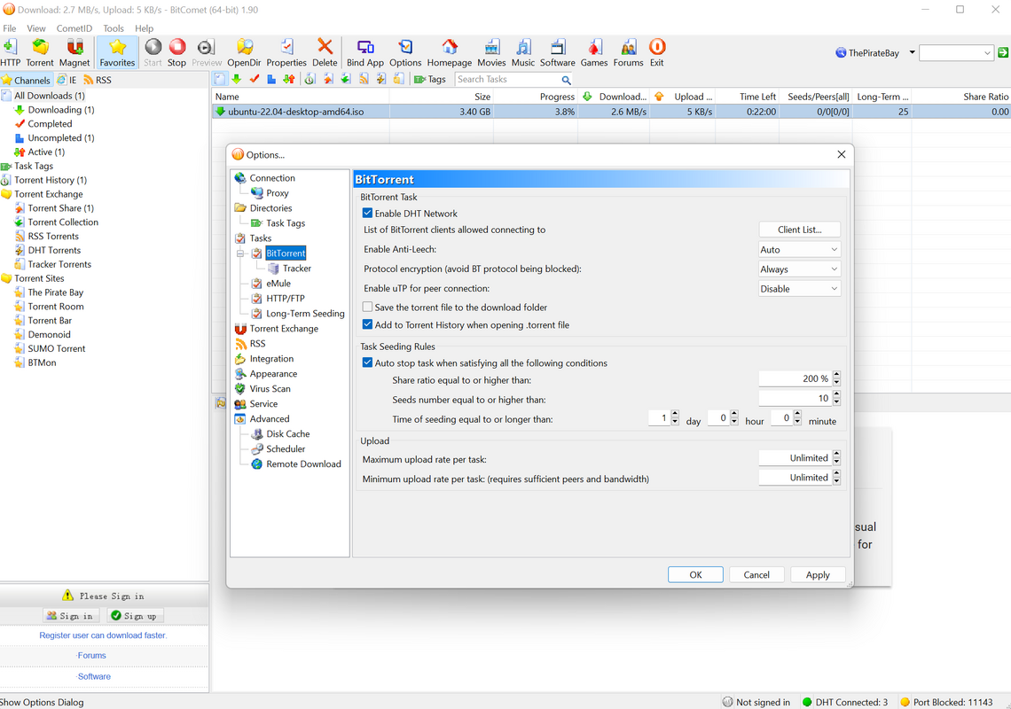Image resolution: width=1011 pixels, height=709 pixels.
Task: Open the Homepage toolbar icon
Action: 450,52
